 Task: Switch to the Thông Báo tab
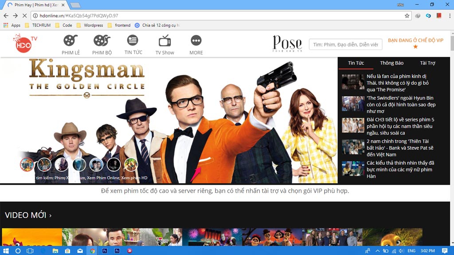tap(391, 63)
